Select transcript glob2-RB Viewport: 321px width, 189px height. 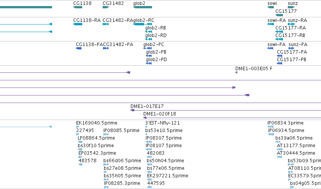[x=155, y=28]
